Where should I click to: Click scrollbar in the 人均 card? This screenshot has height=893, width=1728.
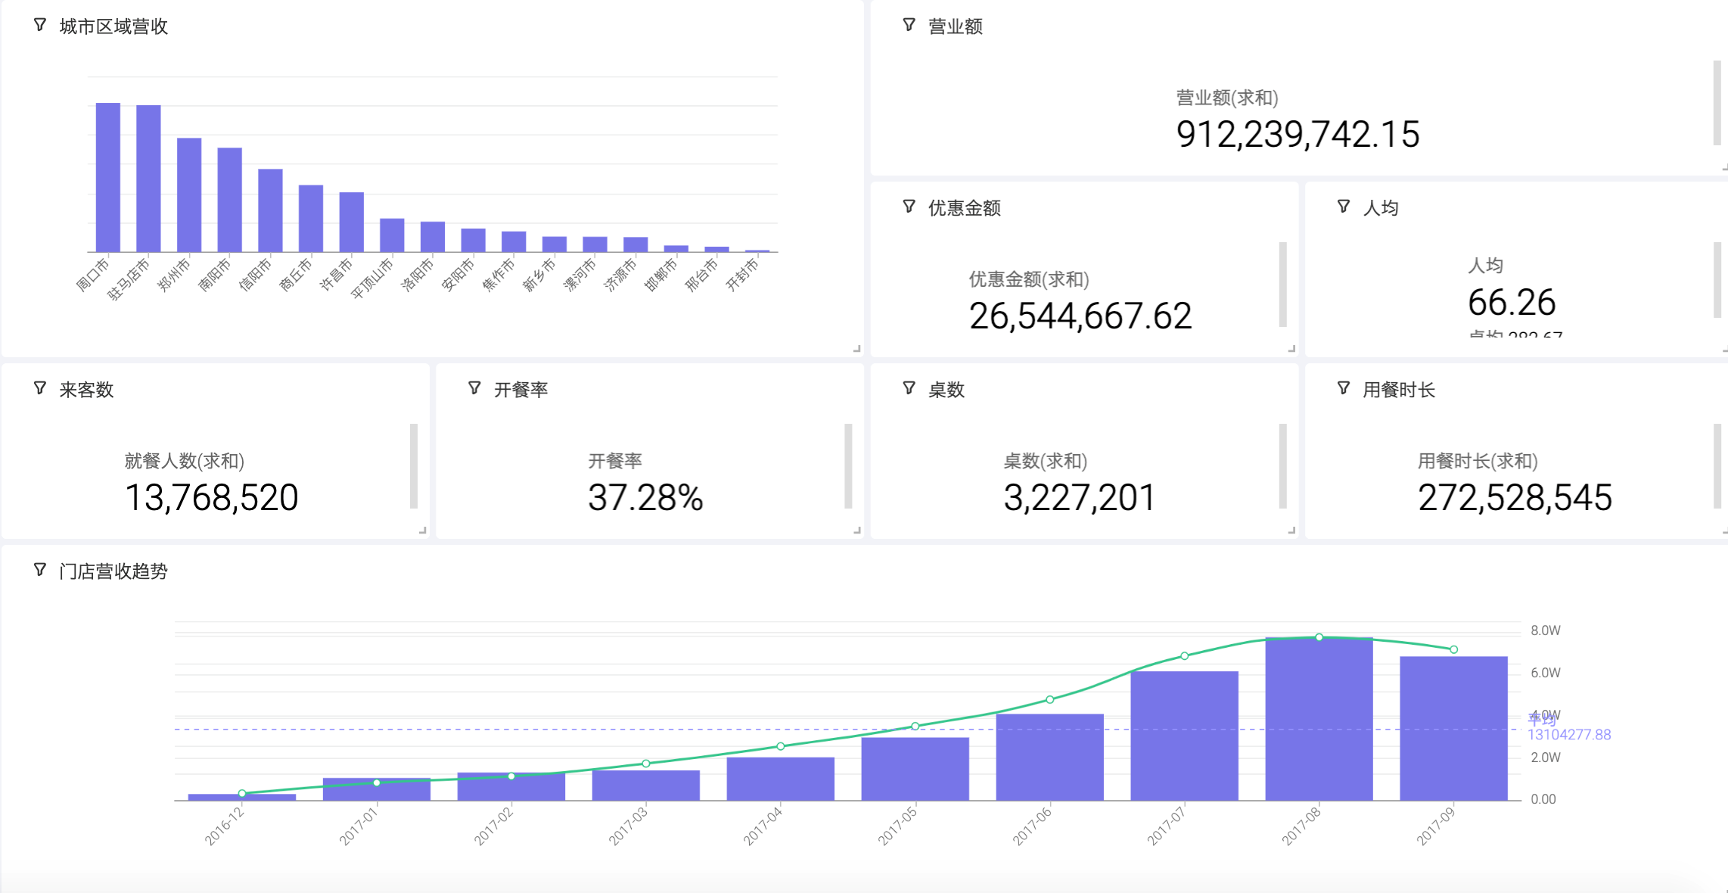click(1717, 280)
